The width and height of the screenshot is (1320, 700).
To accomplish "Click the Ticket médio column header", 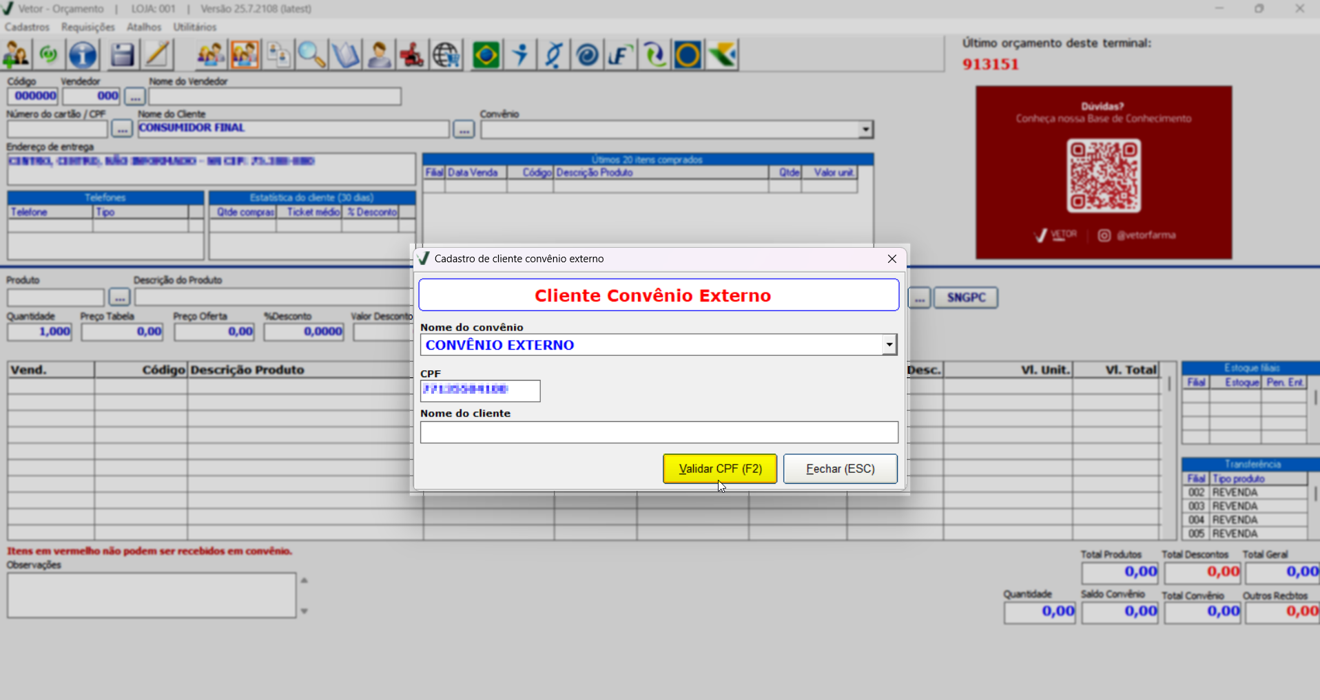I will 309,212.
